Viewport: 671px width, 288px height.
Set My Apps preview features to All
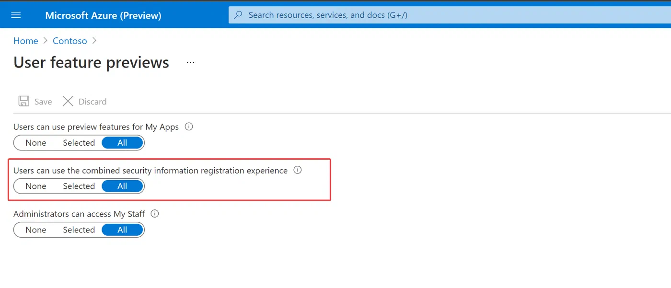(122, 143)
